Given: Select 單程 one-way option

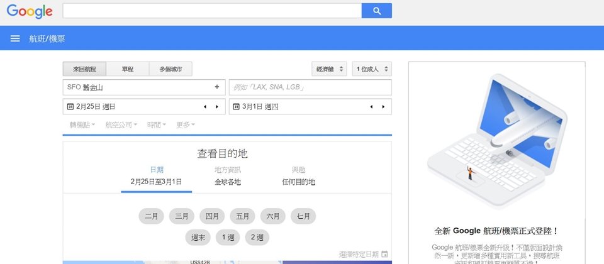Looking at the screenshot, I should [x=128, y=69].
